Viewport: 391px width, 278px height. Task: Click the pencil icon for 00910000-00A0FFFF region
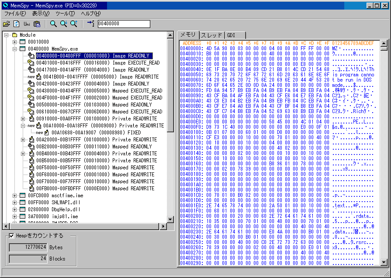tap(31, 118)
